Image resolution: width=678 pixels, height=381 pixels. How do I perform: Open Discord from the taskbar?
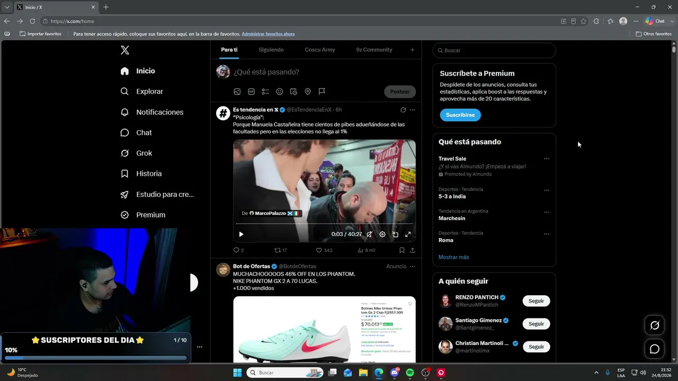coord(395,373)
